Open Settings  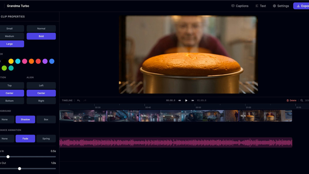pos(281,6)
